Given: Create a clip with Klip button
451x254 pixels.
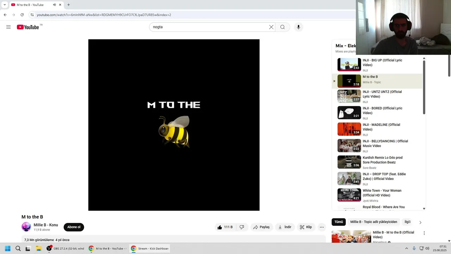Looking at the screenshot, I should coord(306,227).
